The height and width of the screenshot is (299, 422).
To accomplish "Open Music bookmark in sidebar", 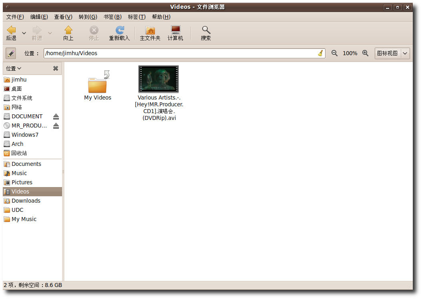I will [x=32, y=173].
